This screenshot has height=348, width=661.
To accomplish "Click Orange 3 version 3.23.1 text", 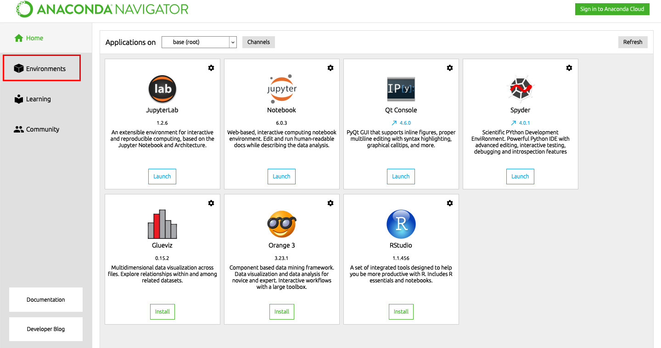I will pos(282,258).
